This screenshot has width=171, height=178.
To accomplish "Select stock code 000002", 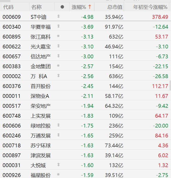I will [x=12, y=76].
